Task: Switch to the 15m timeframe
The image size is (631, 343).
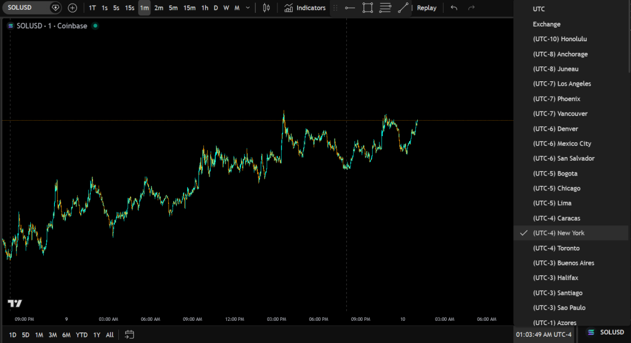Action: coord(189,8)
